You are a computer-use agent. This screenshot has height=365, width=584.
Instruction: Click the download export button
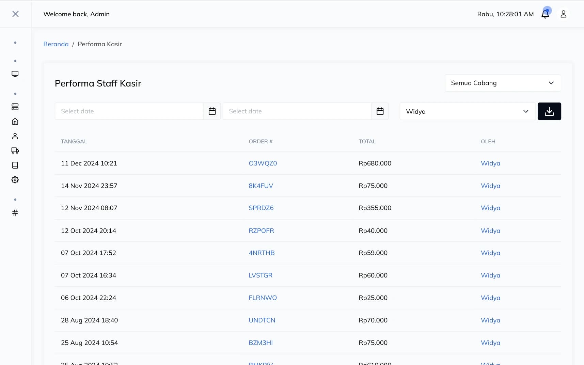coord(549,111)
